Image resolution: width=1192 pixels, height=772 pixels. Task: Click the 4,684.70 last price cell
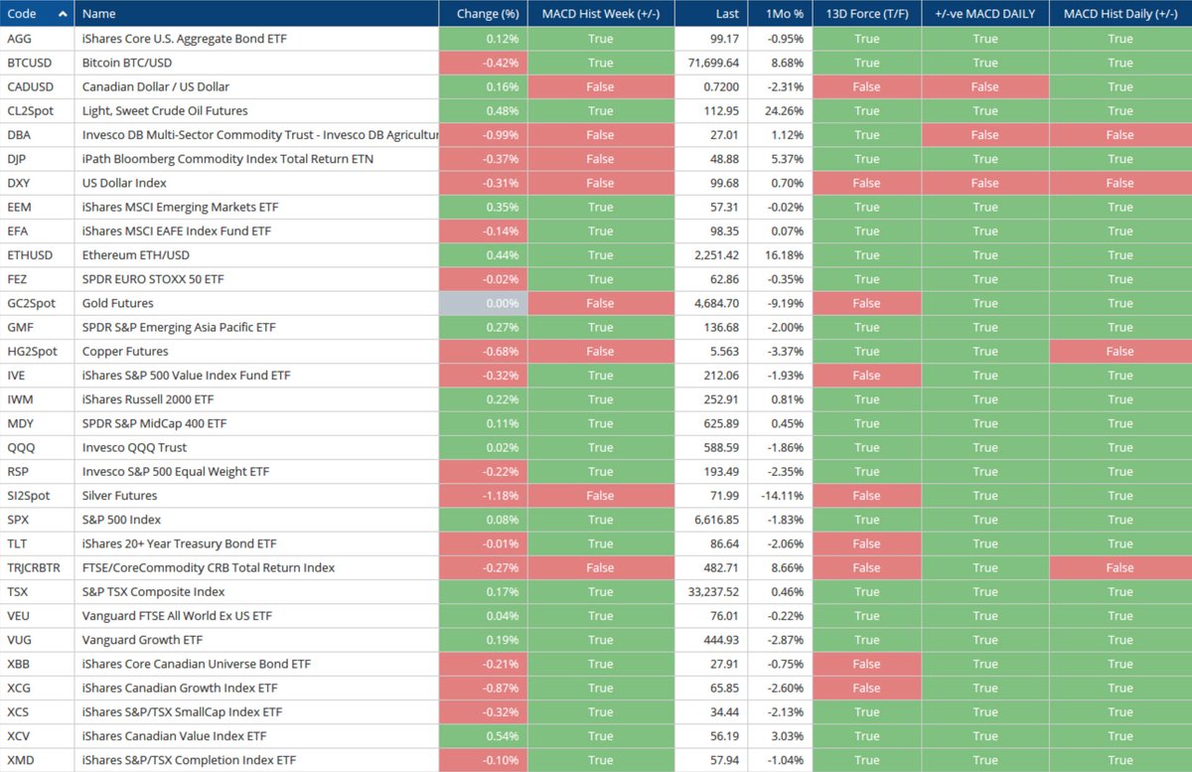pos(709,303)
